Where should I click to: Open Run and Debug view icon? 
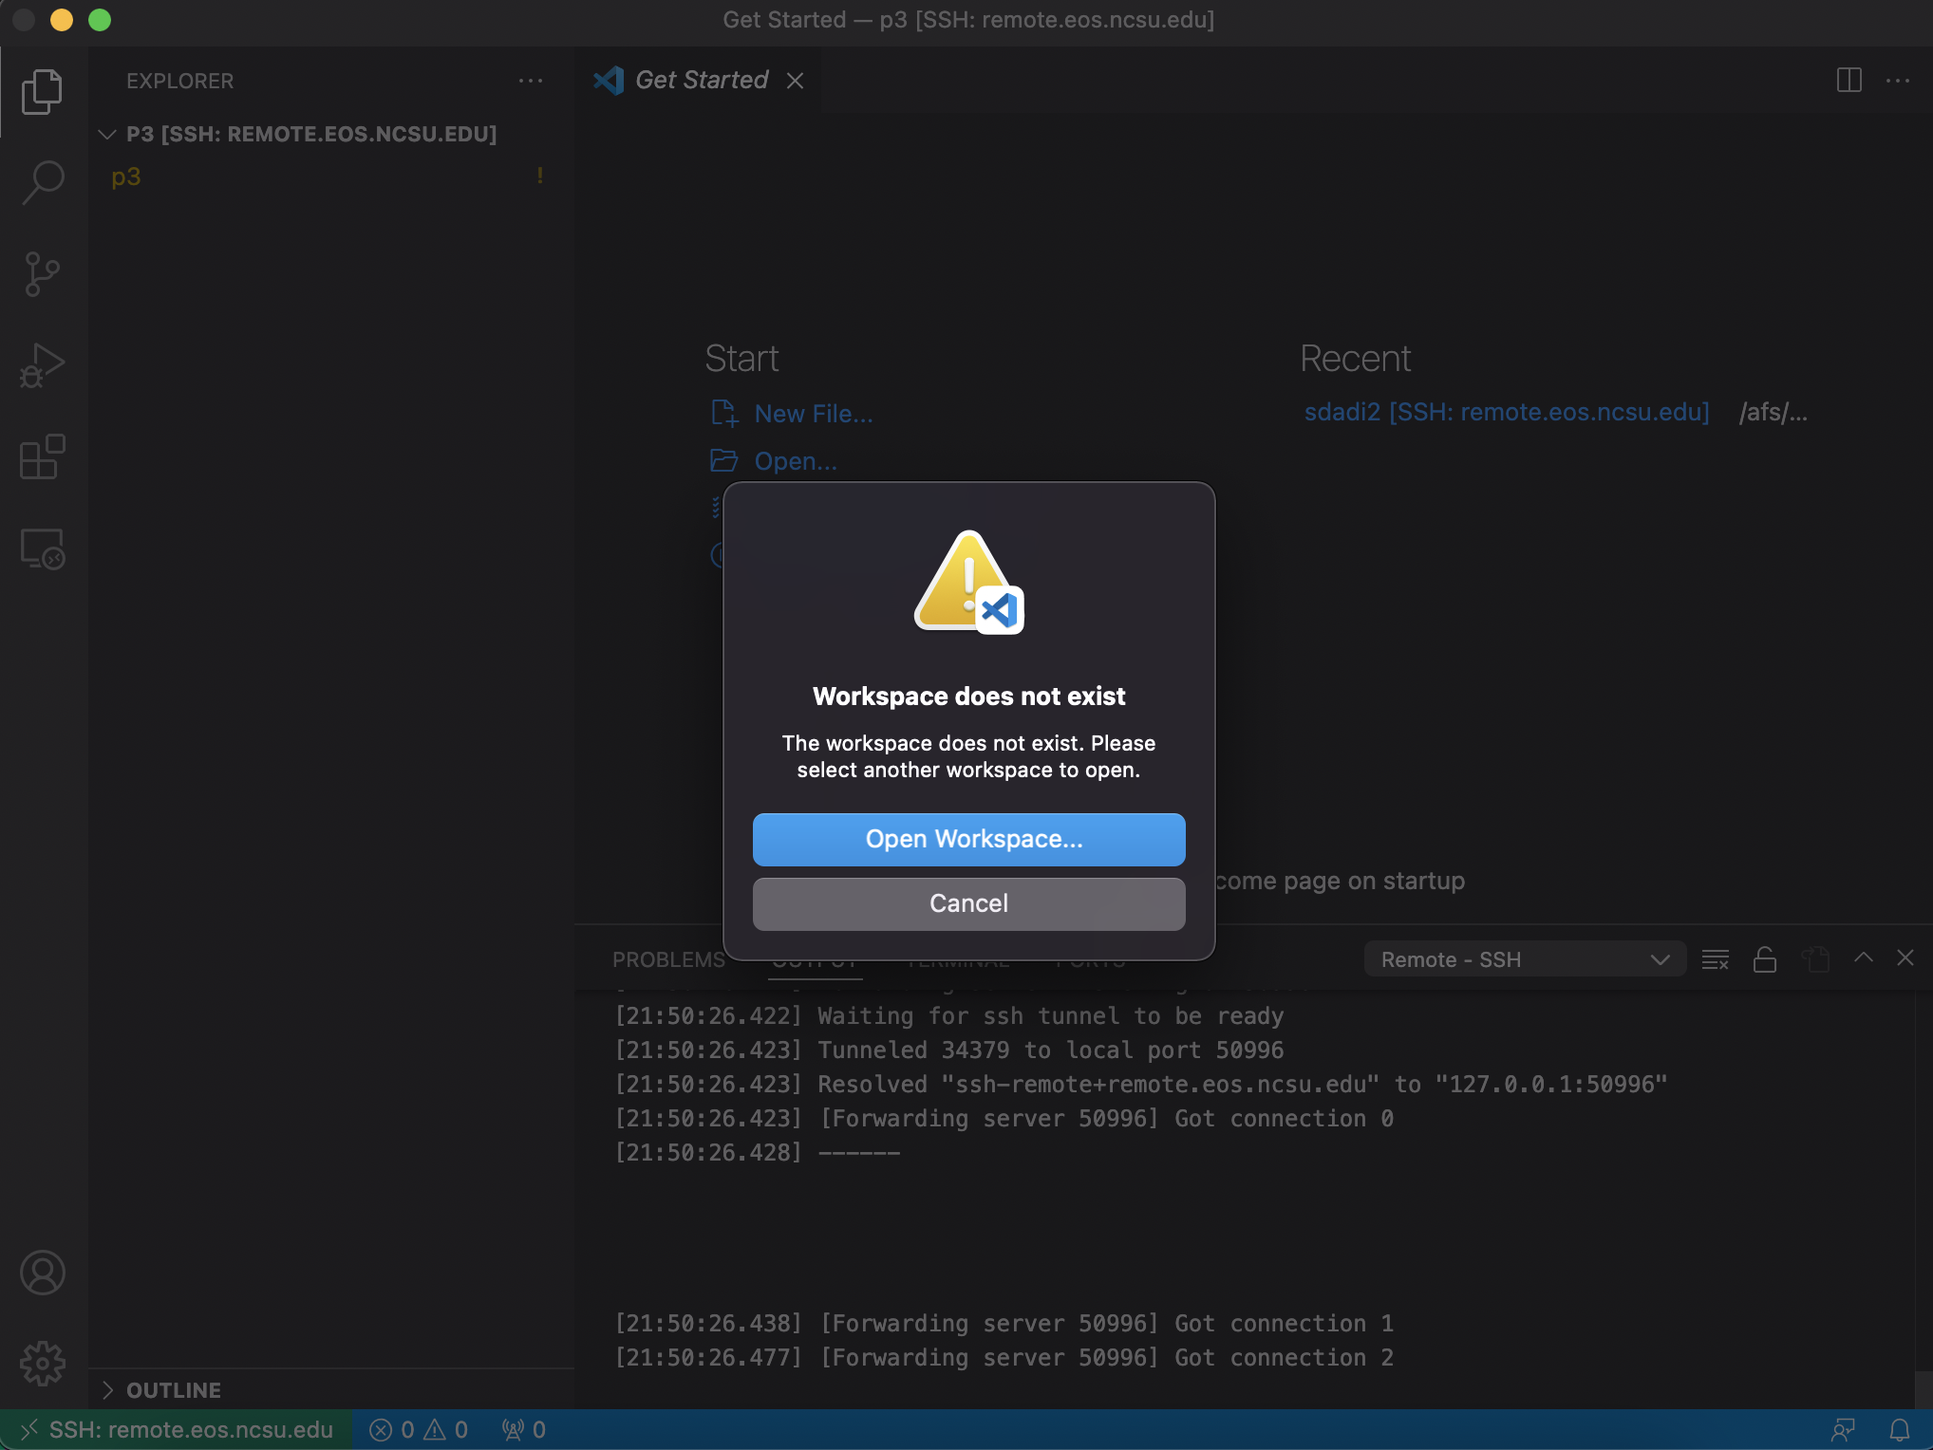click(x=43, y=365)
